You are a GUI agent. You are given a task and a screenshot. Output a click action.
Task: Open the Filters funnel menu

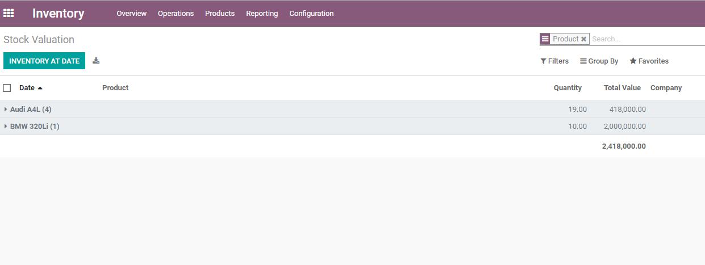click(x=554, y=61)
